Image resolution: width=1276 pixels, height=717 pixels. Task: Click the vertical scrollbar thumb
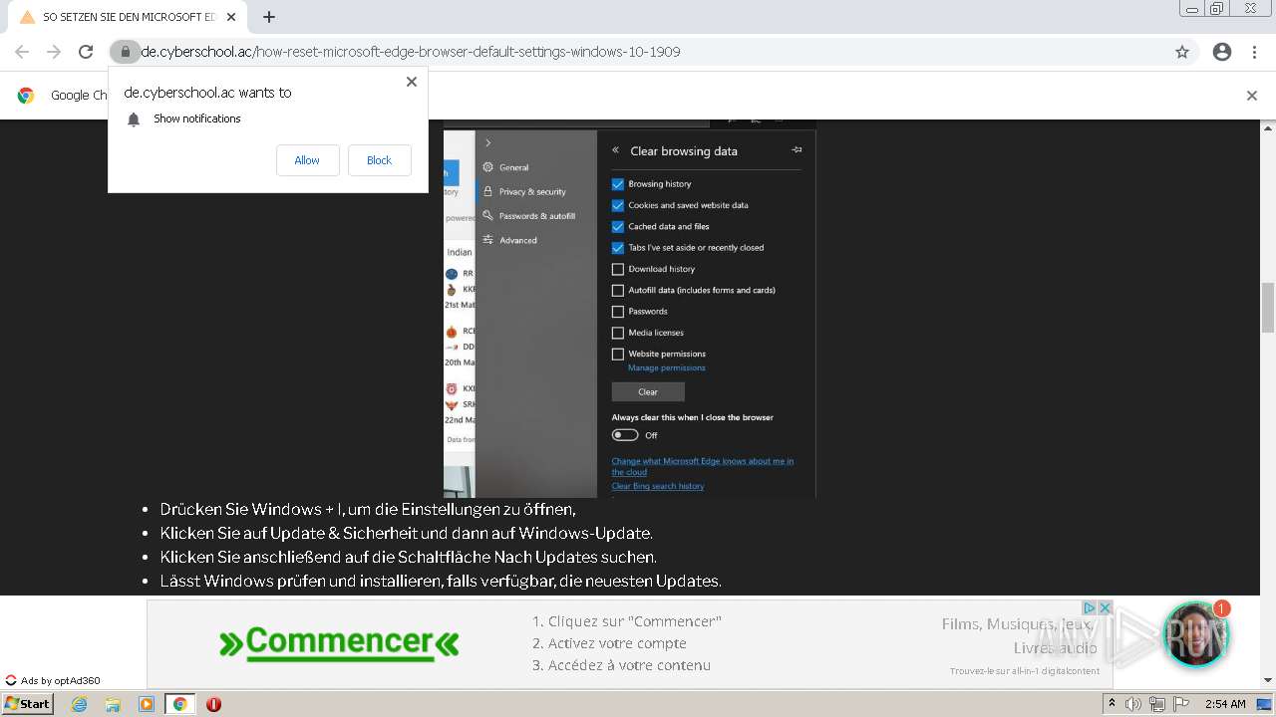click(1268, 308)
